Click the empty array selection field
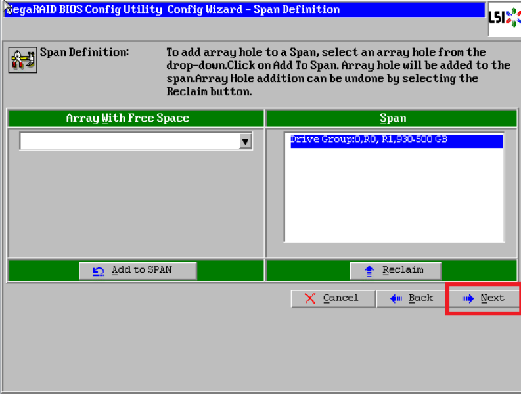The height and width of the screenshot is (395, 521). tap(129, 141)
